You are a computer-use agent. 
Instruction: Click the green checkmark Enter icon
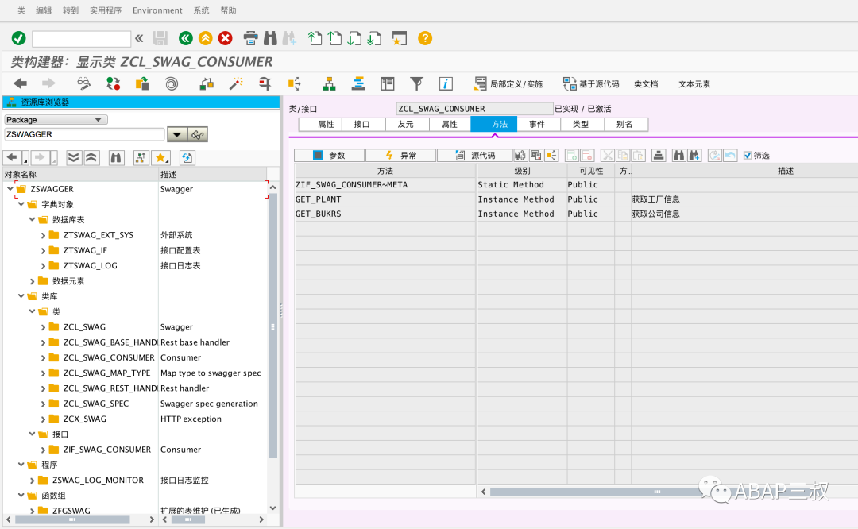point(18,38)
